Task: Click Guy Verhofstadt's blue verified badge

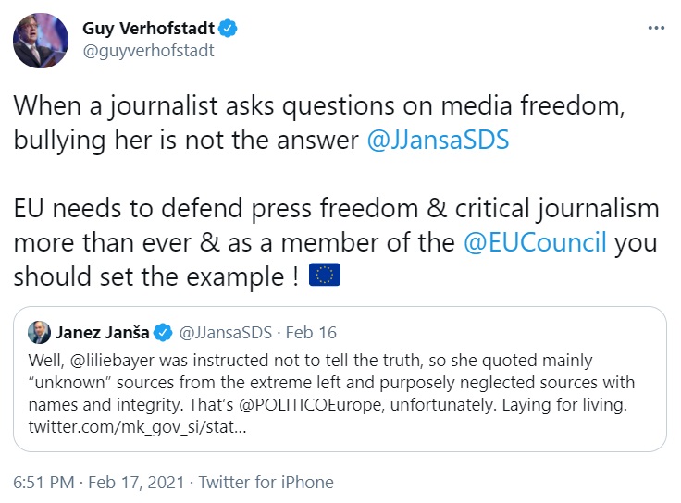Action: coord(229,28)
